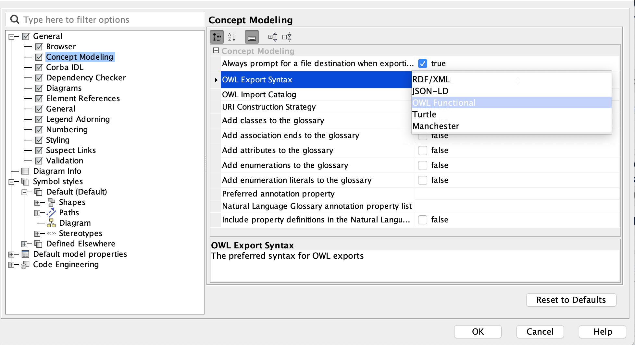The height and width of the screenshot is (345, 635).
Task: Uncheck always prompt for file destination
Action: coord(422,64)
